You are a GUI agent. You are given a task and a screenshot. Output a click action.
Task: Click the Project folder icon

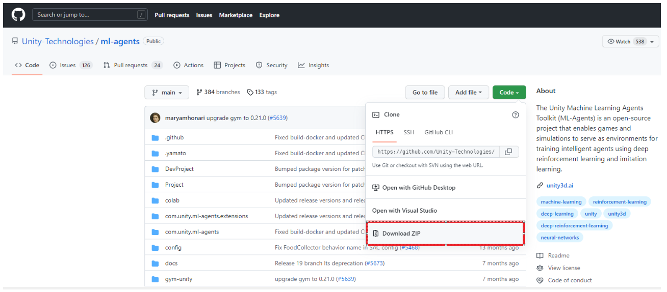coord(155,185)
